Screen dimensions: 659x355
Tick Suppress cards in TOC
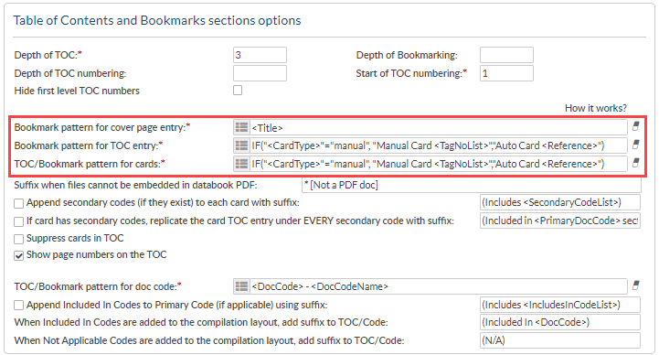point(18,240)
